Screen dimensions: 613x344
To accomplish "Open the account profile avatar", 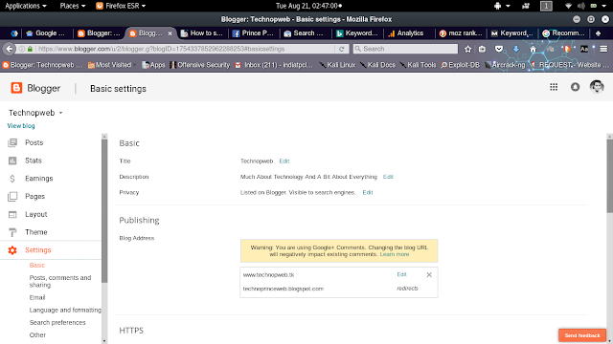I will (597, 87).
